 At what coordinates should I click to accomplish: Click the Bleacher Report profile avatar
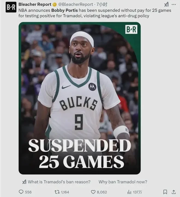(x=11, y=7)
